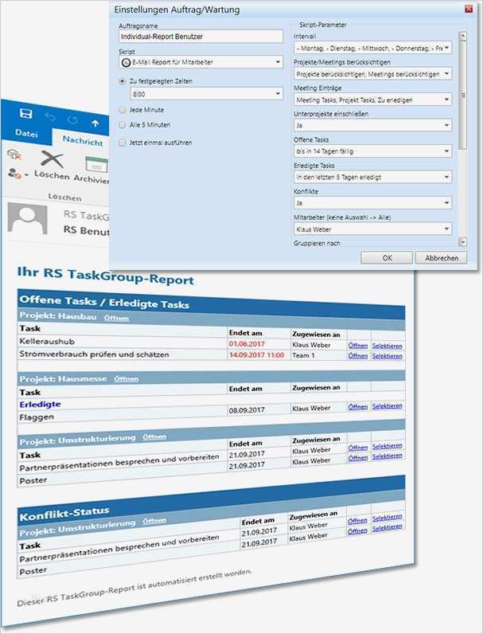Click the up arrow in Outlook quick access bar
Image resolution: width=483 pixels, height=634 pixels.
click(95, 123)
